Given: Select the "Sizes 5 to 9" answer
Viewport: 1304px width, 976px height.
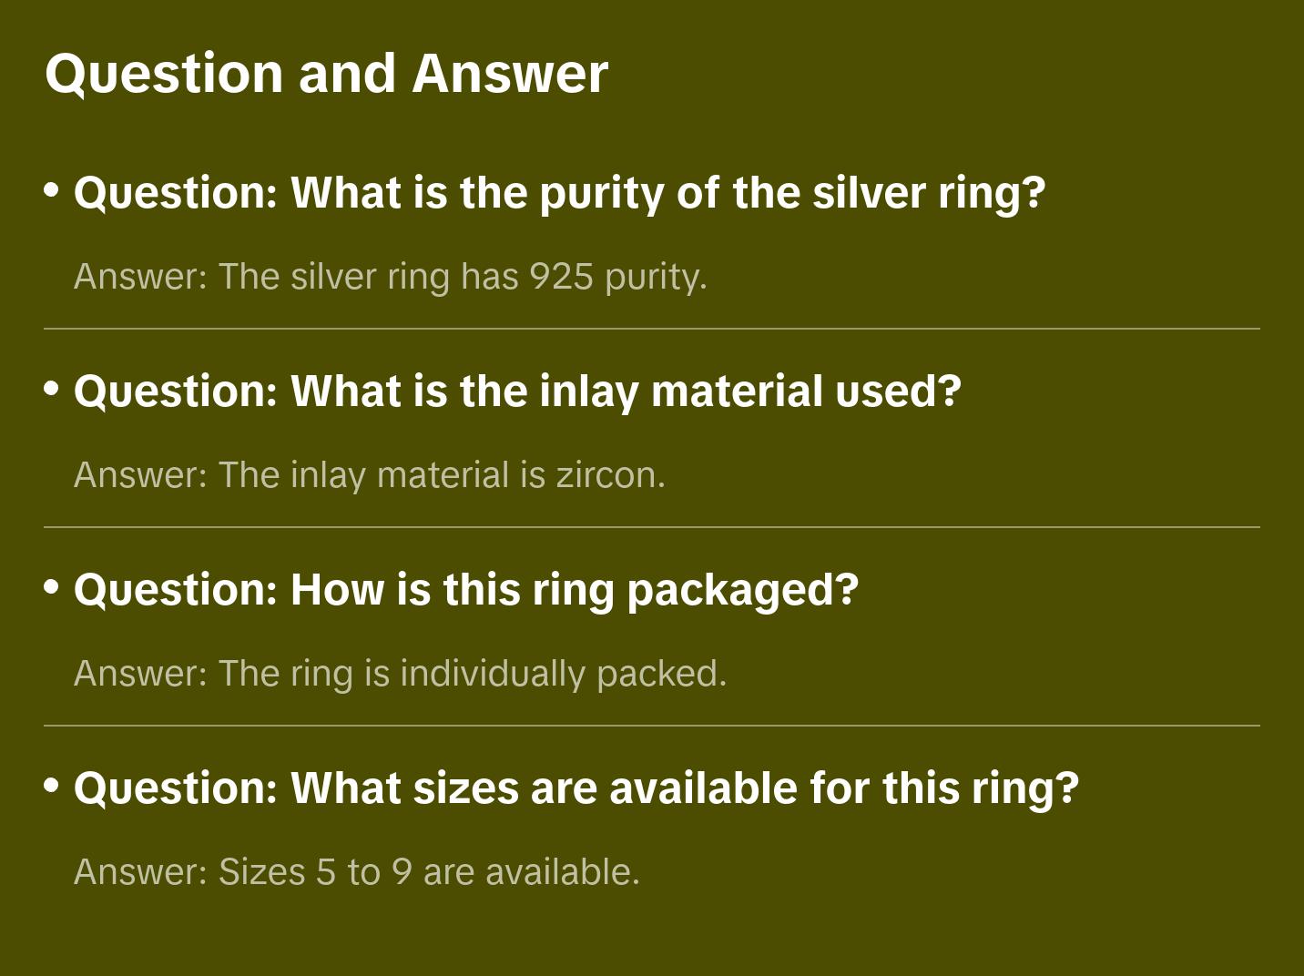Looking at the screenshot, I should click(356, 872).
